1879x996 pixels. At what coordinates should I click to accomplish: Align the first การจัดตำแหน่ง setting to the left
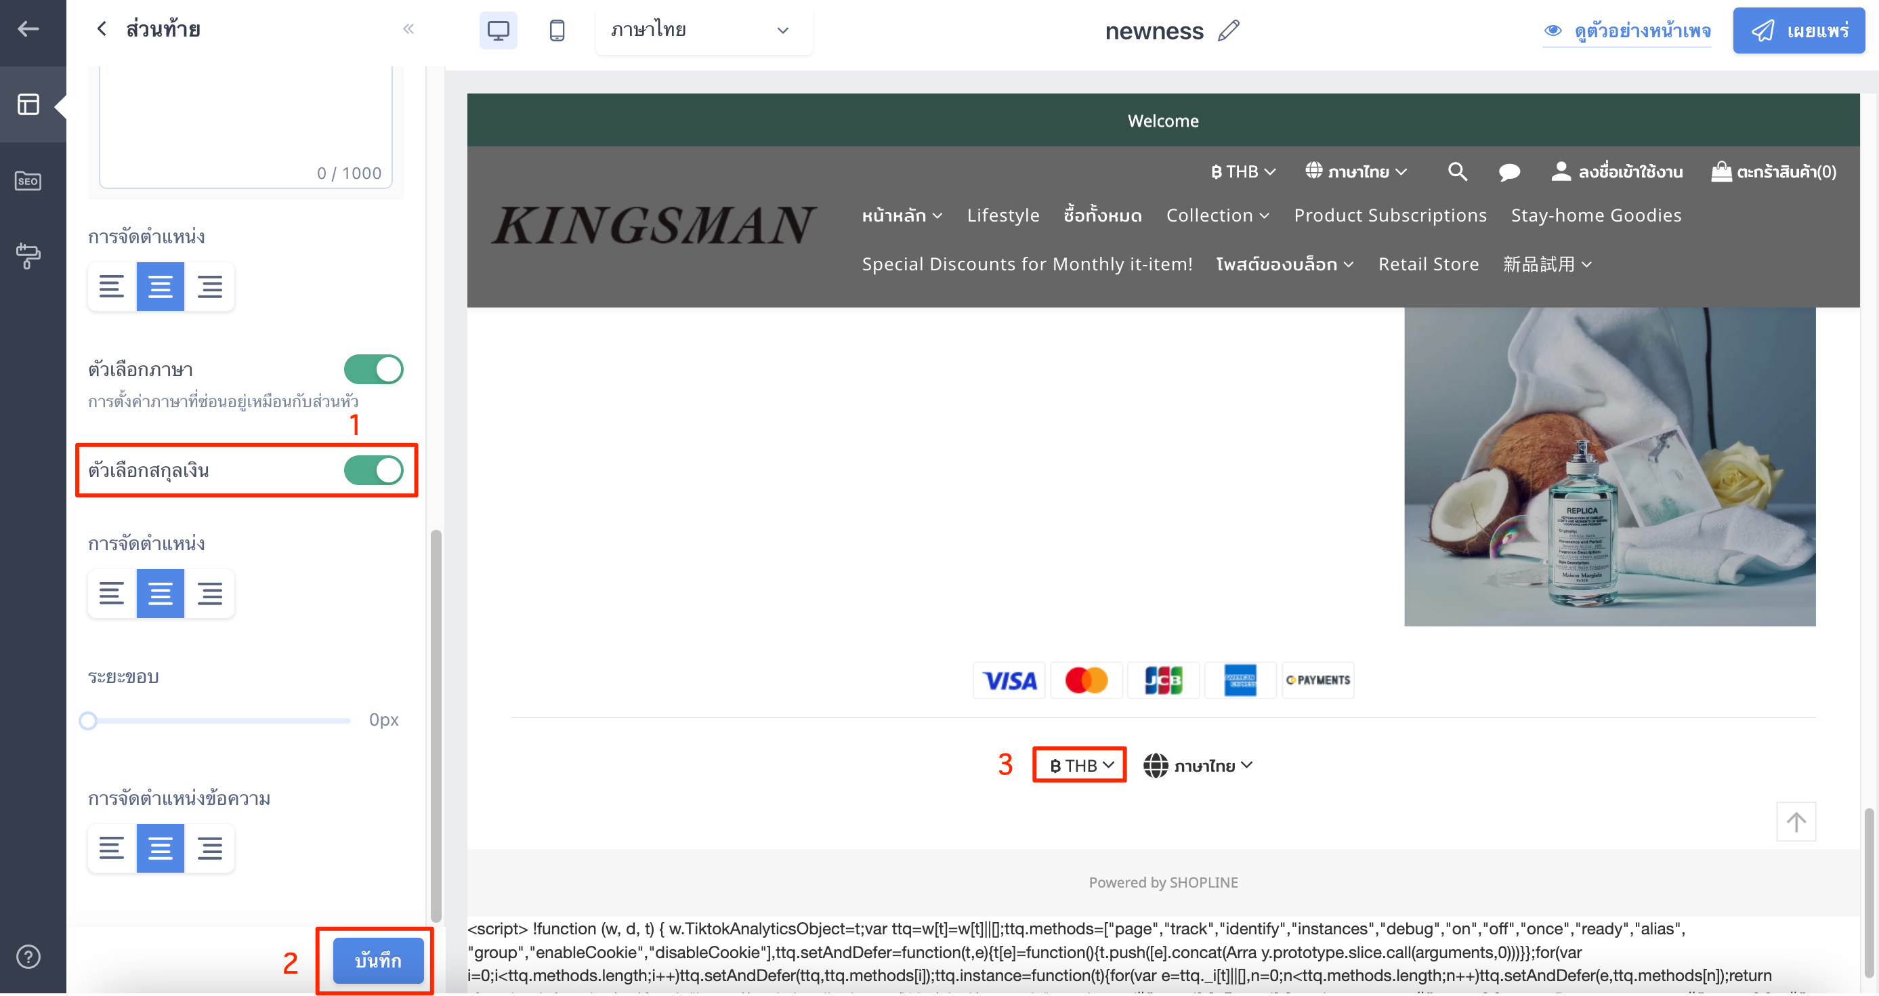112,287
